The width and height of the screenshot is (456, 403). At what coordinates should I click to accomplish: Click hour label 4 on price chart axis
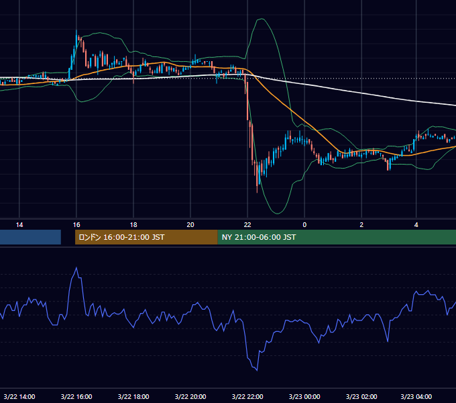(416, 225)
